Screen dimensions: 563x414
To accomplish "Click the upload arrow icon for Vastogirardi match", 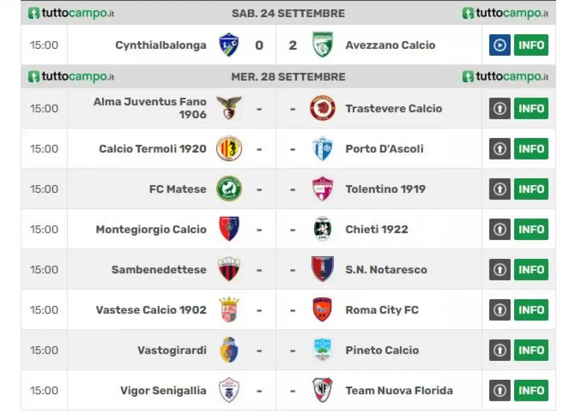I will (x=500, y=350).
